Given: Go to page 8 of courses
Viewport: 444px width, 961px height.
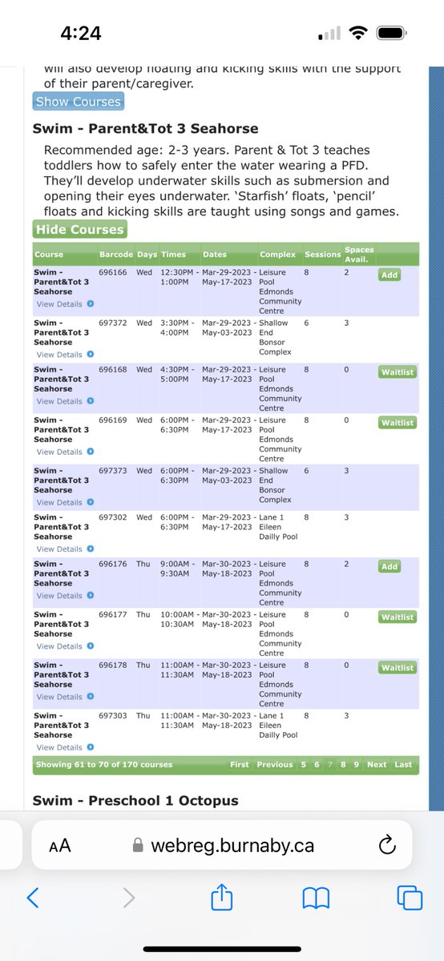Looking at the screenshot, I should pos(343,764).
